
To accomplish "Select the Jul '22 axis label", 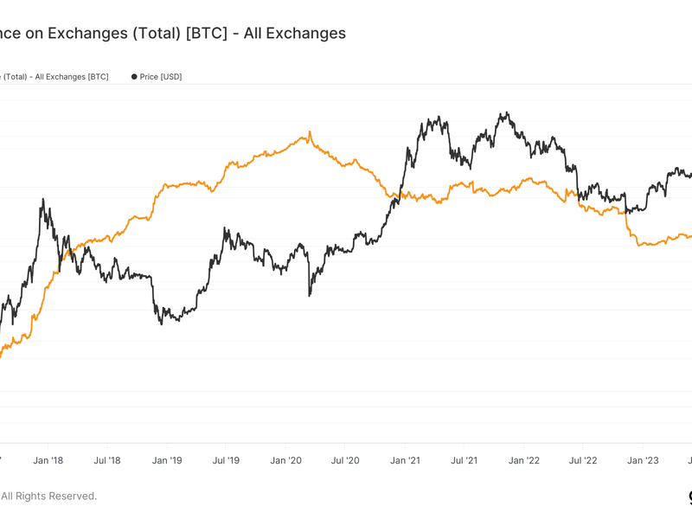I will click(582, 460).
